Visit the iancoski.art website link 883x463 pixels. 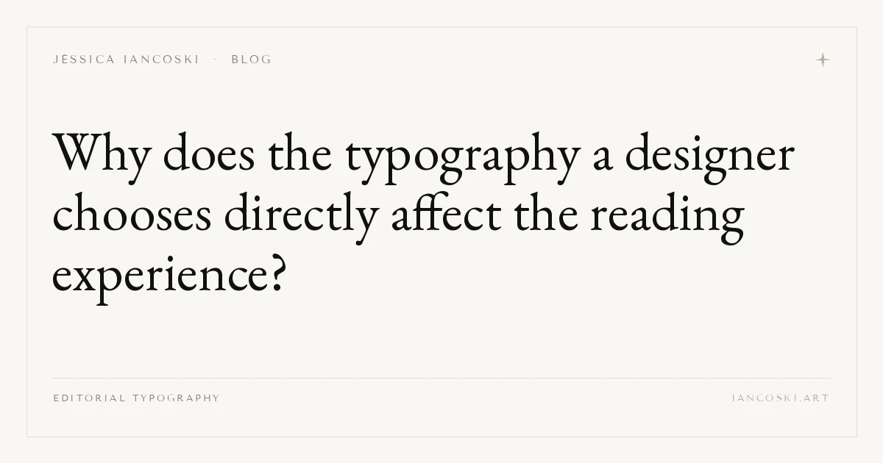click(x=780, y=398)
